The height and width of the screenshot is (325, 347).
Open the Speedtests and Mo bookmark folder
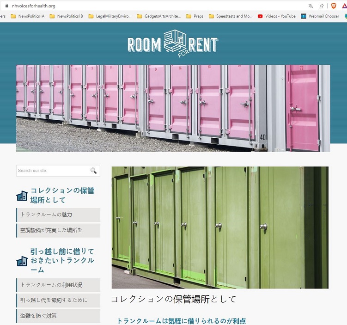coord(231,16)
